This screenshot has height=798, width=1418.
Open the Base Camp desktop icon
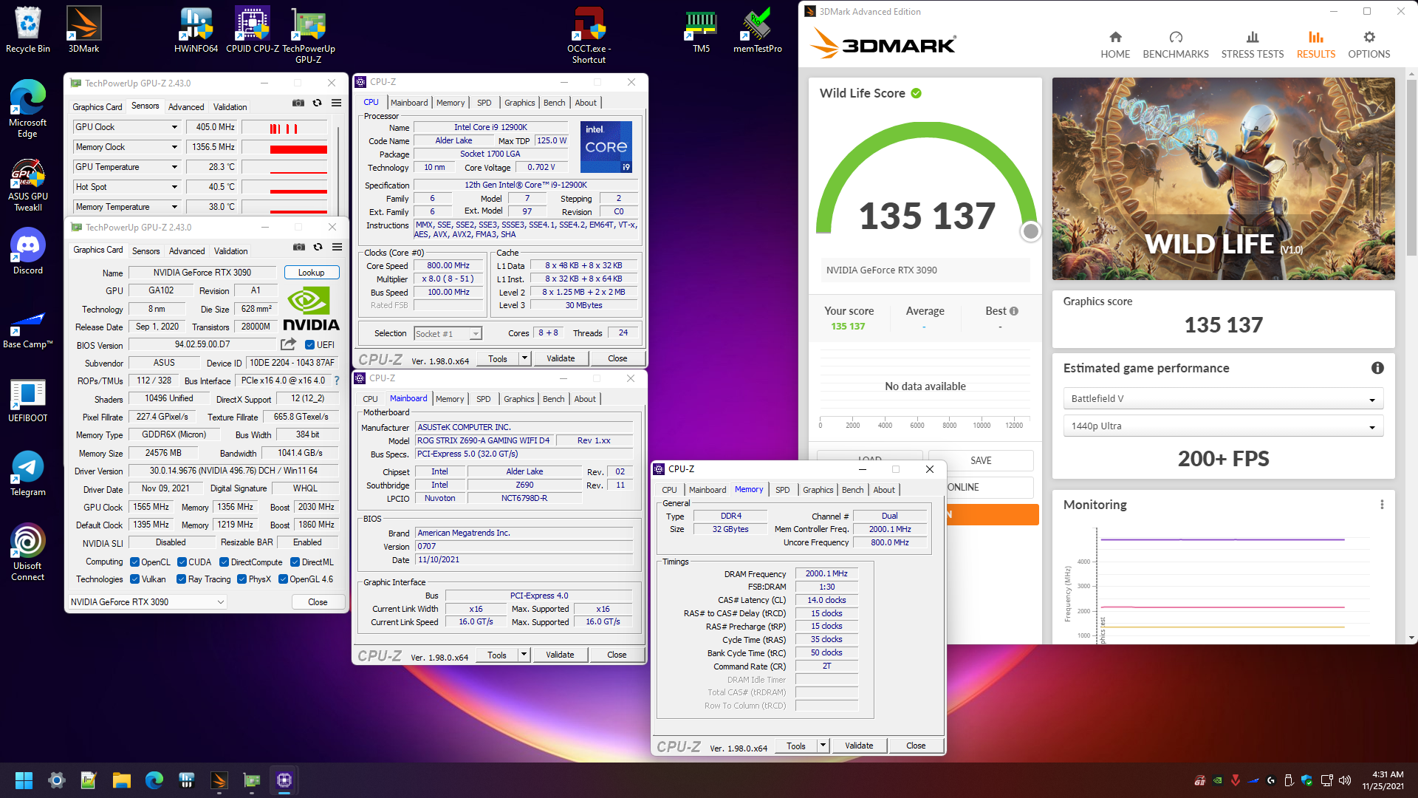[27, 329]
